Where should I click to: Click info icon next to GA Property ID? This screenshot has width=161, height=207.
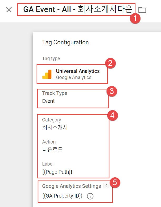coord(90,196)
